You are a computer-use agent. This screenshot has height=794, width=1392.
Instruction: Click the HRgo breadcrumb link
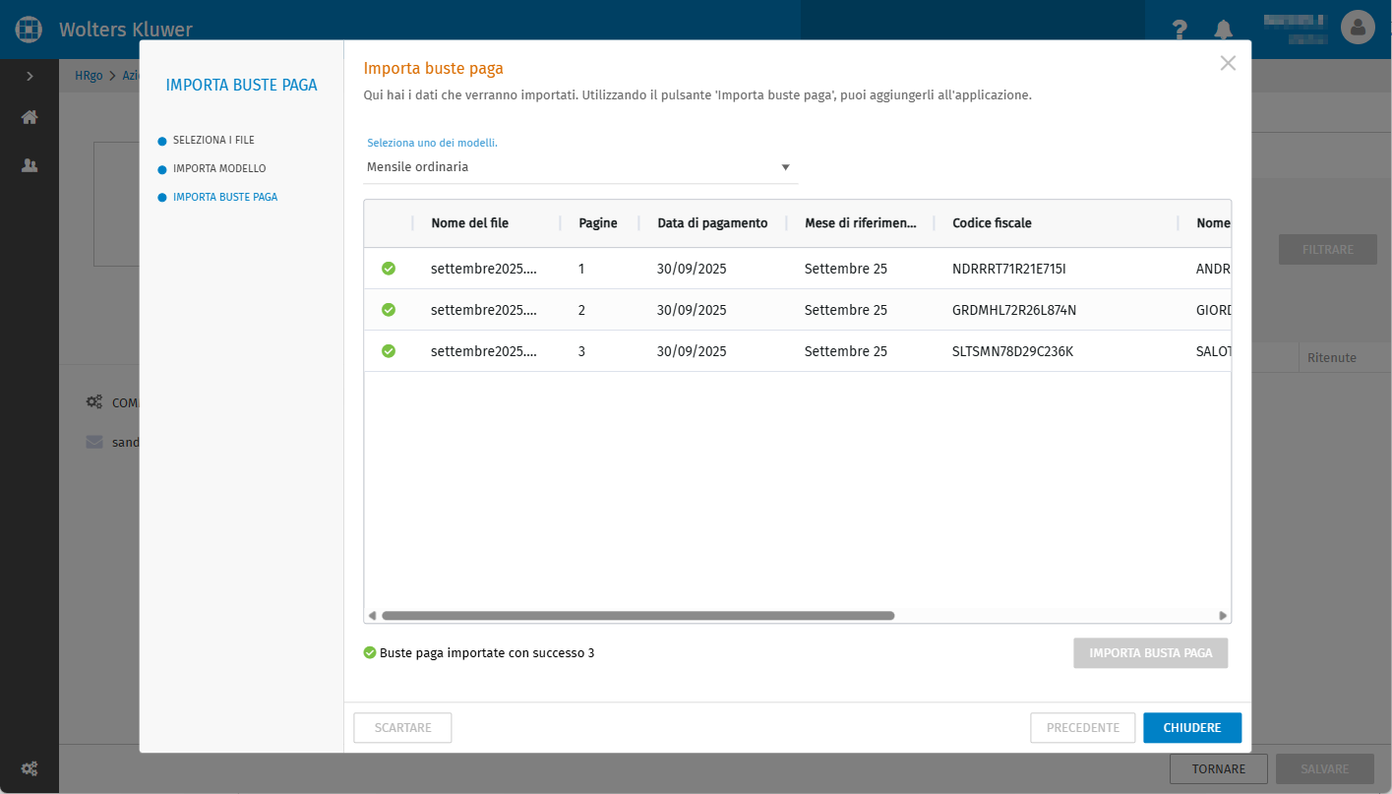pyautogui.click(x=89, y=76)
